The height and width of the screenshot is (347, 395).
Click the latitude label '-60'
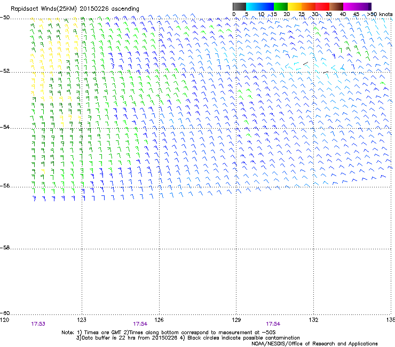pyautogui.click(x=5, y=313)
